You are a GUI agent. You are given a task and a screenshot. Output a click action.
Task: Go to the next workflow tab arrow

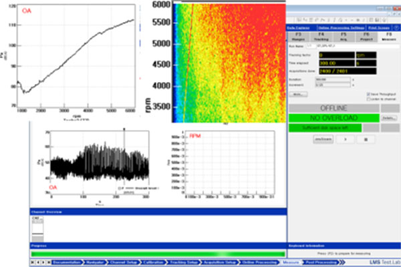point(43,262)
